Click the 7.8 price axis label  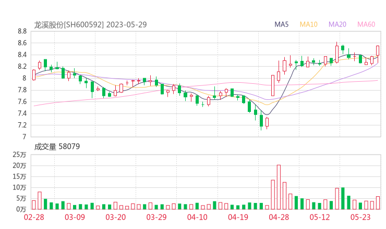pos(22,90)
